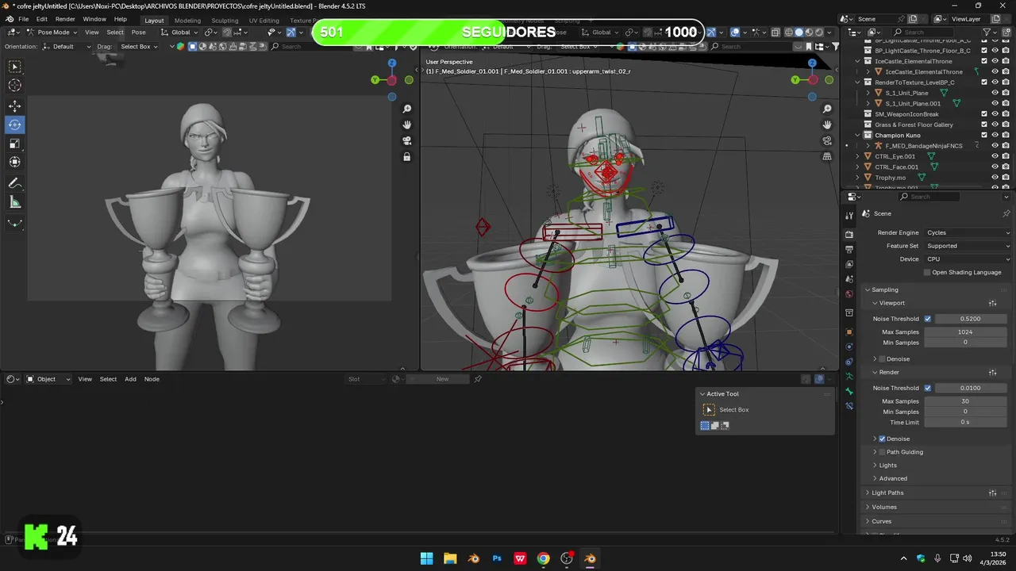Collapse the Champion Kuno collection
The width and height of the screenshot is (1016, 571).
(x=857, y=136)
